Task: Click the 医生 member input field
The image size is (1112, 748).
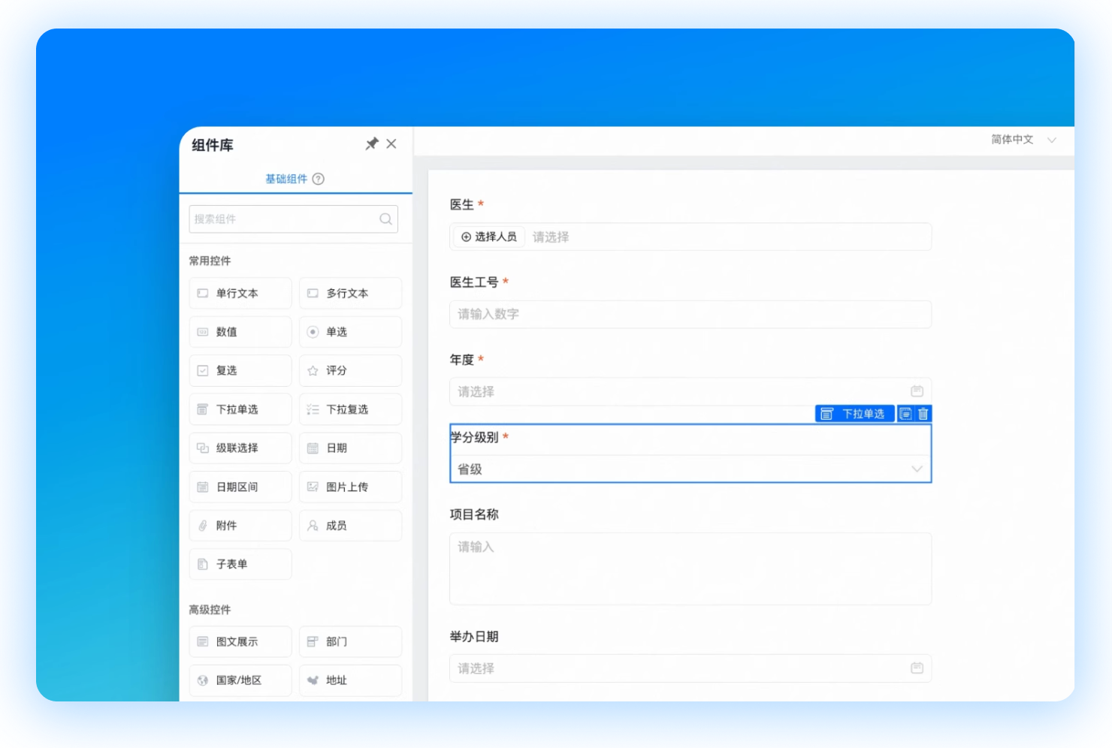Action: tap(690, 237)
